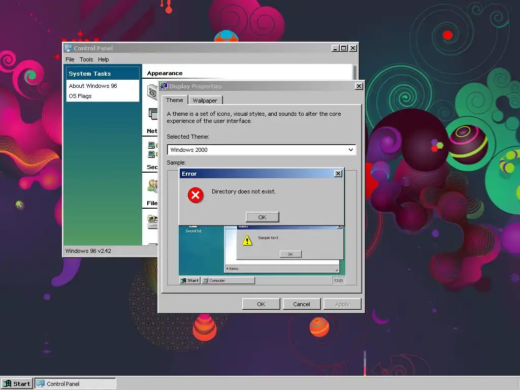Viewport: 520px width, 390px height.
Task: Click the 'Selected Theme:' label
Action: 188,137
